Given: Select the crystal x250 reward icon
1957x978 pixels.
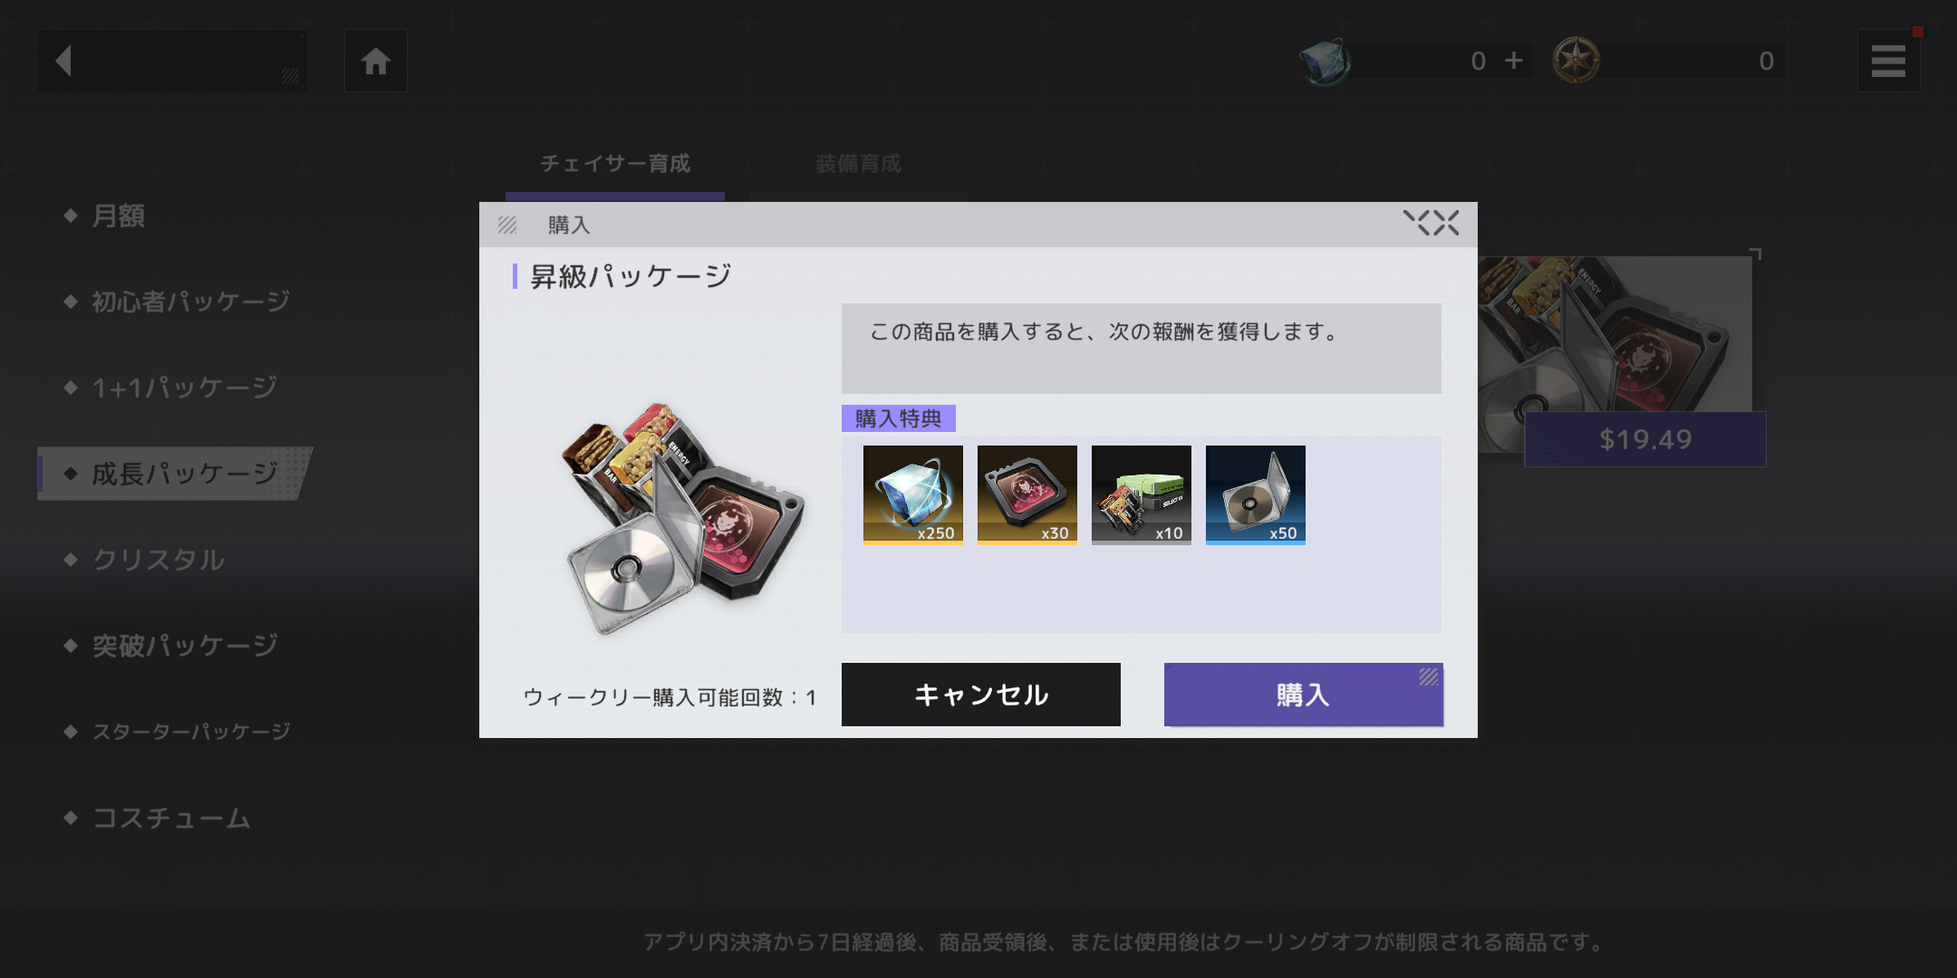Looking at the screenshot, I should (913, 494).
